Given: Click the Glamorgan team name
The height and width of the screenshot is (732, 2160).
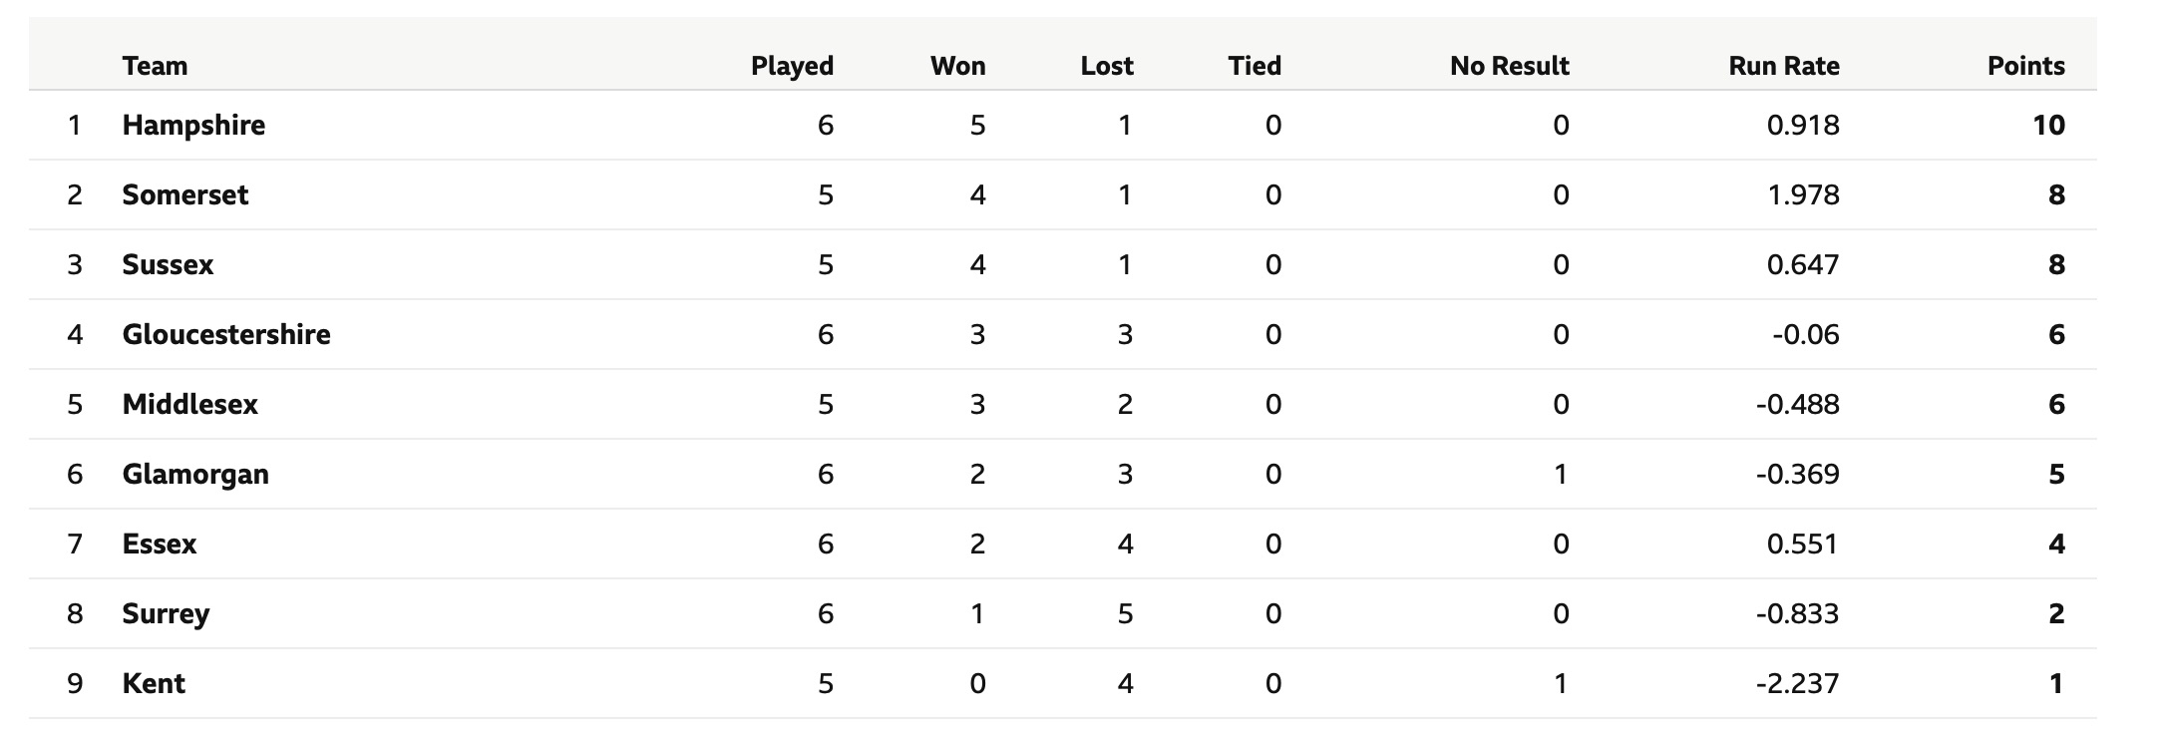Looking at the screenshot, I should [195, 475].
